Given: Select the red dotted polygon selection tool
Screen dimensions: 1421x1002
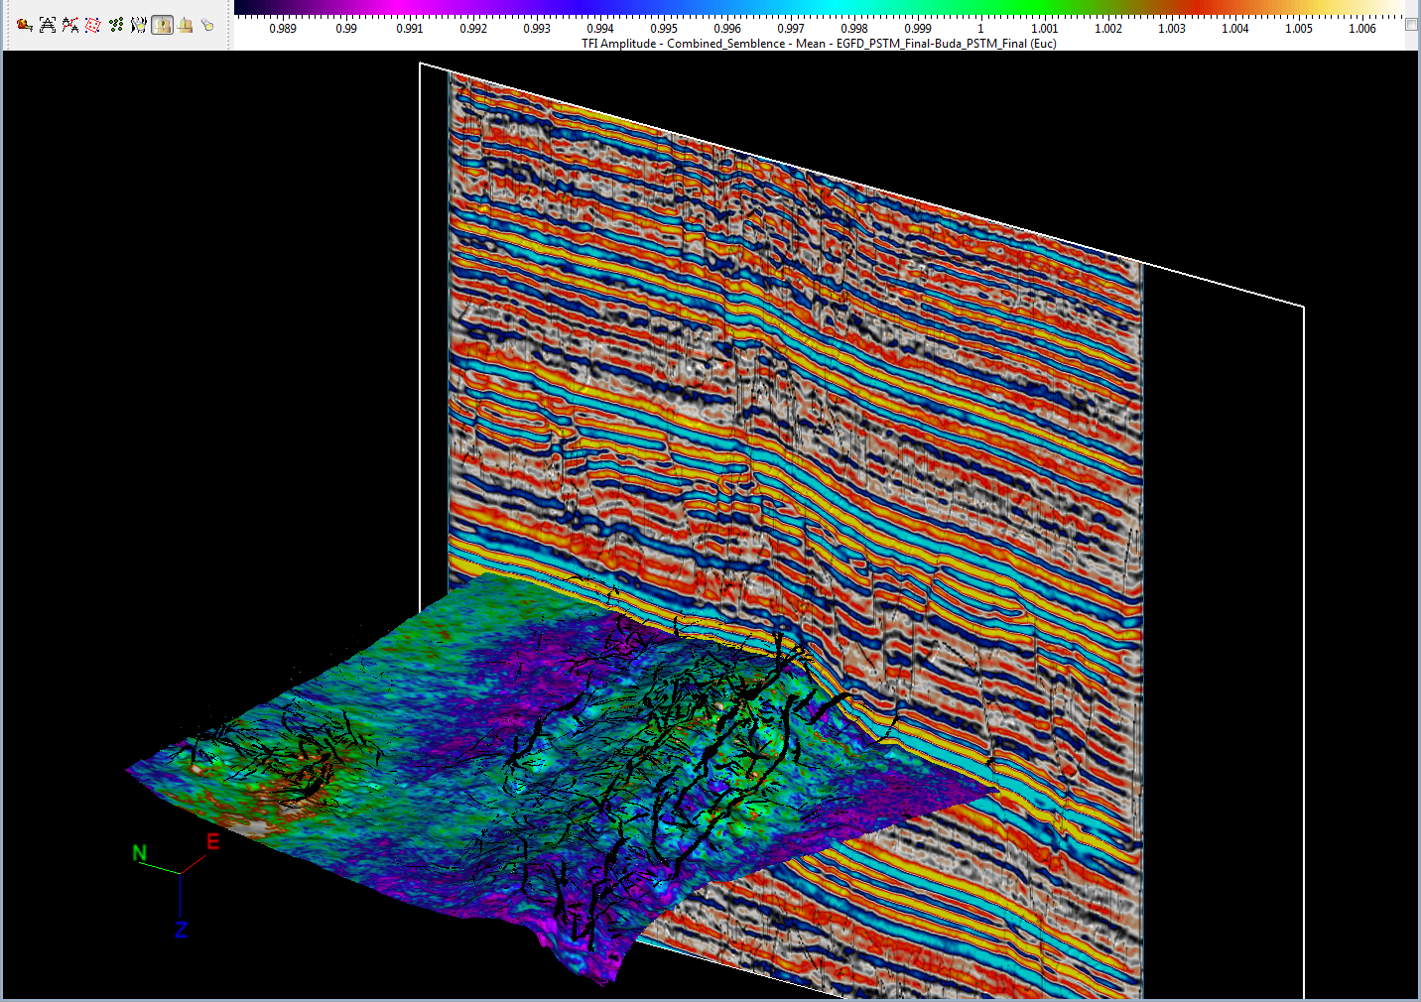Looking at the screenshot, I should 93,25.
